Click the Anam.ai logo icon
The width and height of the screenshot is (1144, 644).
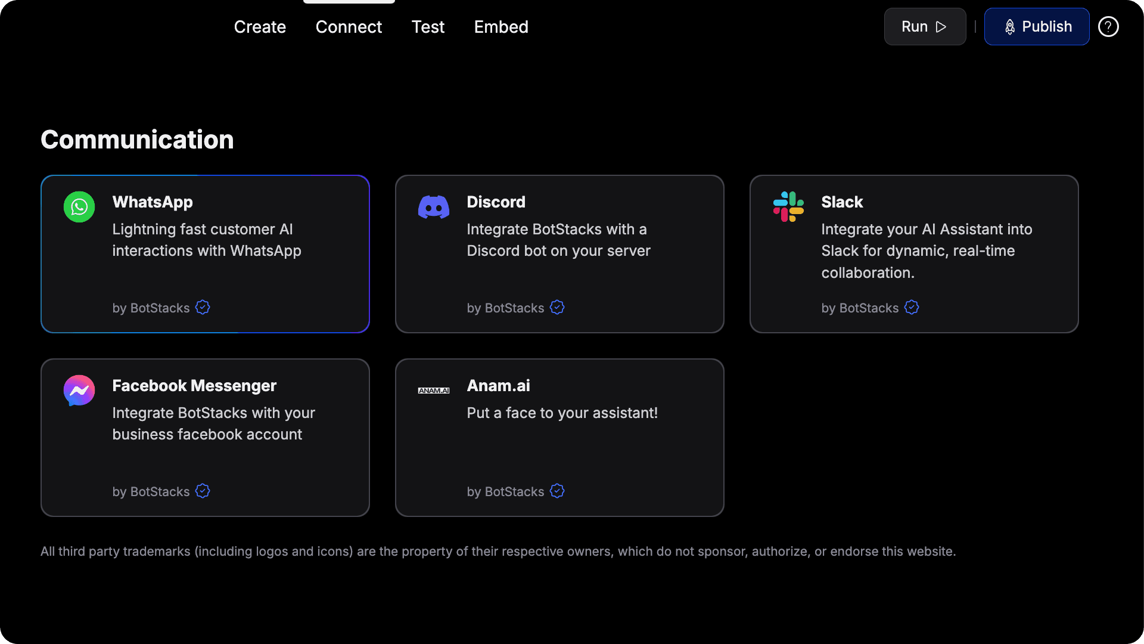pos(433,391)
